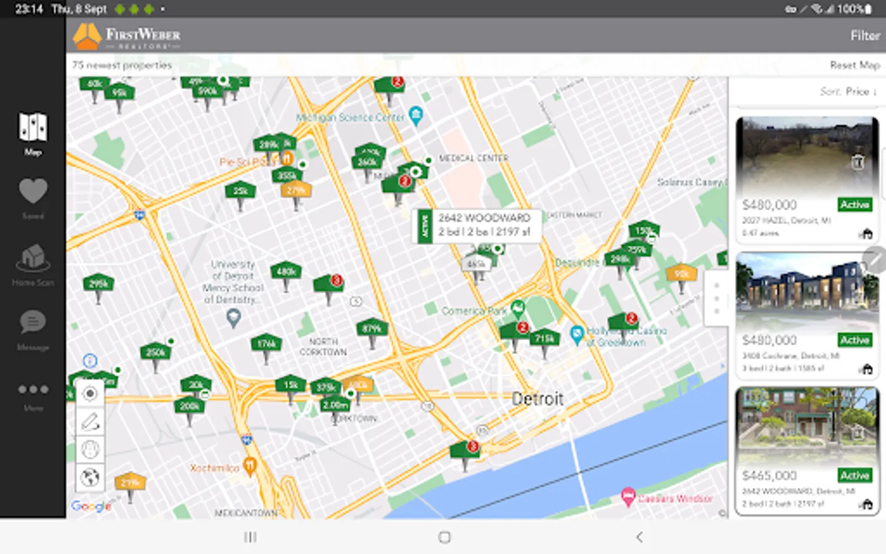
Task: Select the 40k map pin
Action: [x=94, y=84]
